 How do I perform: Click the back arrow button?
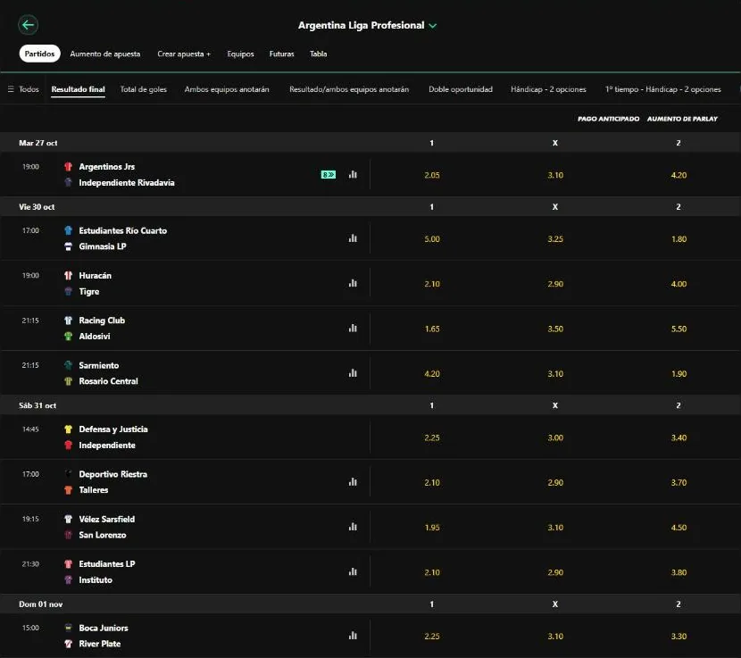pos(28,25)
